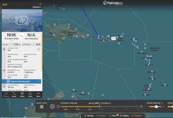
Task: Click the 10:24:48 UTC playback time
Action: (106, 103)
